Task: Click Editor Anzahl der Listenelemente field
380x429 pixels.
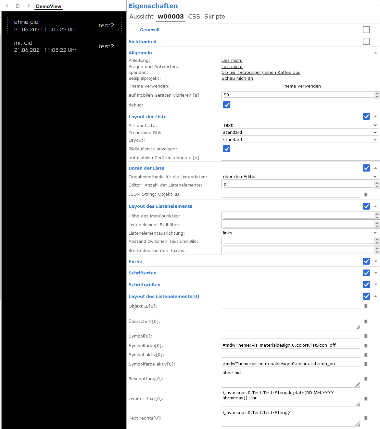Action: (298, 185)
